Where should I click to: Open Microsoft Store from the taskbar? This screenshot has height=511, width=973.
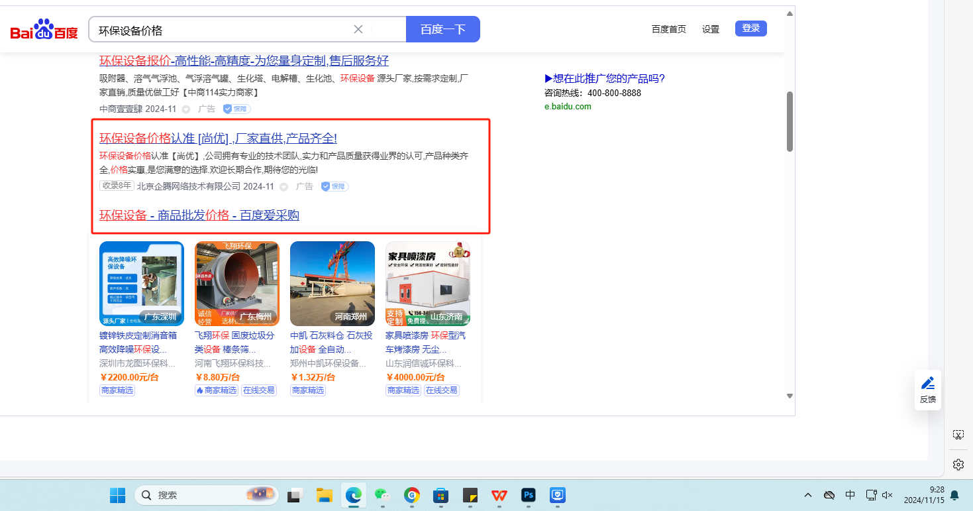pyautogui.click(x=441, y=495)
